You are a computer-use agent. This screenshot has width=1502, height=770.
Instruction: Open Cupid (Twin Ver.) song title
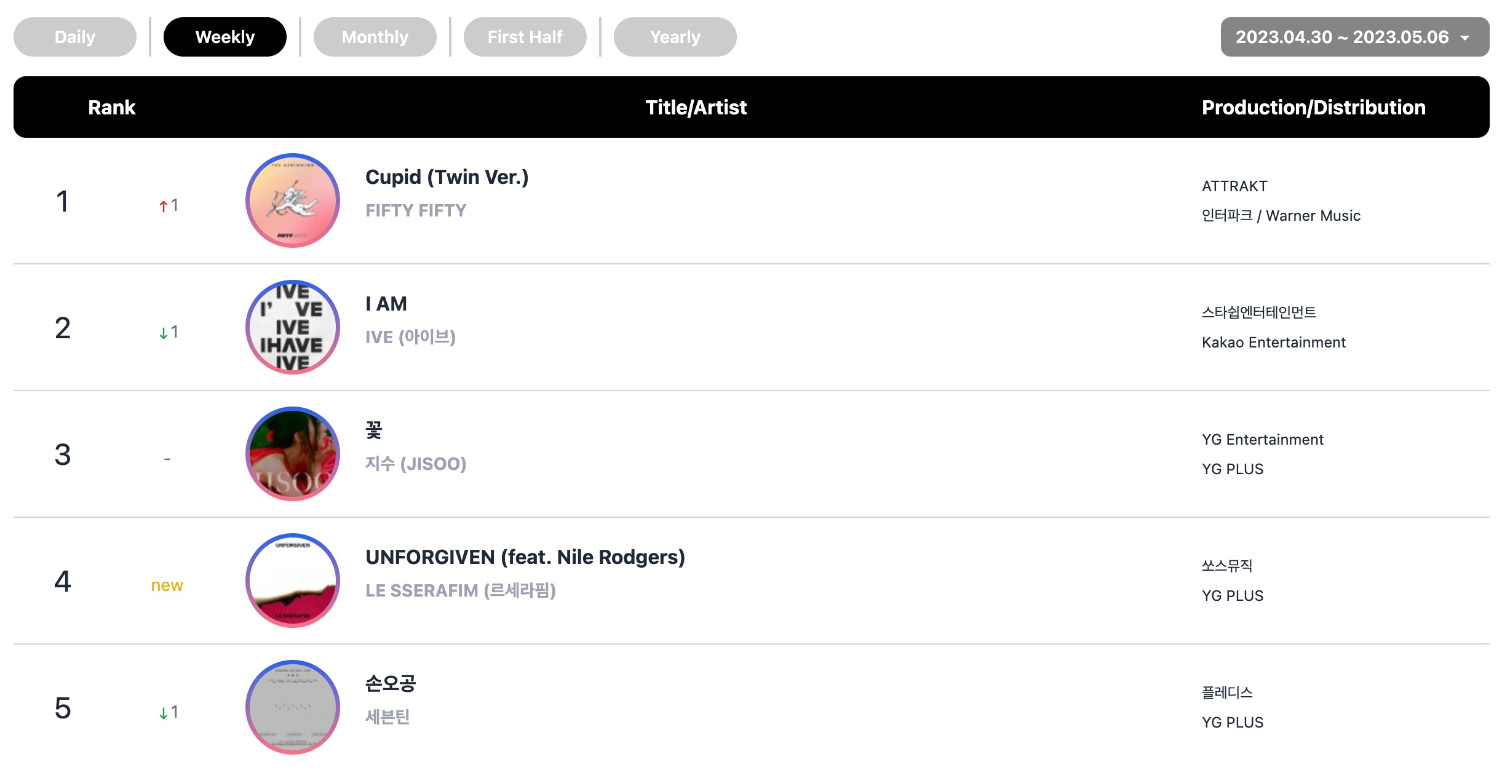coord(447,177)
